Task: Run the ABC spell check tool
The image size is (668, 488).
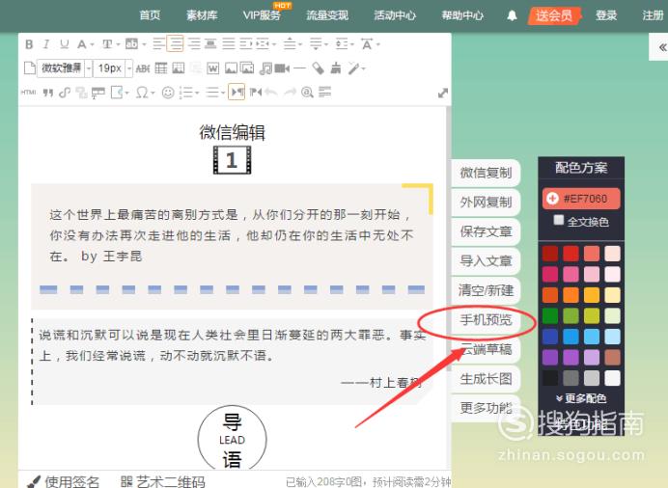Action: pyautogui.click(x=143, y=68)
